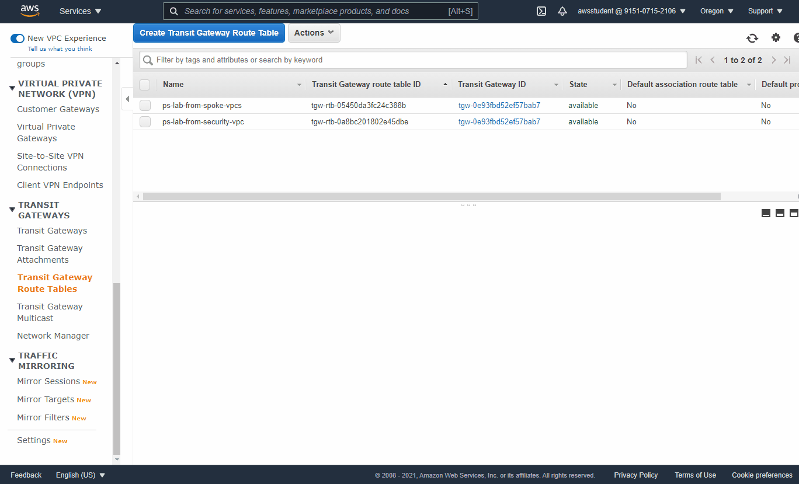Go to last page of results

787,60
